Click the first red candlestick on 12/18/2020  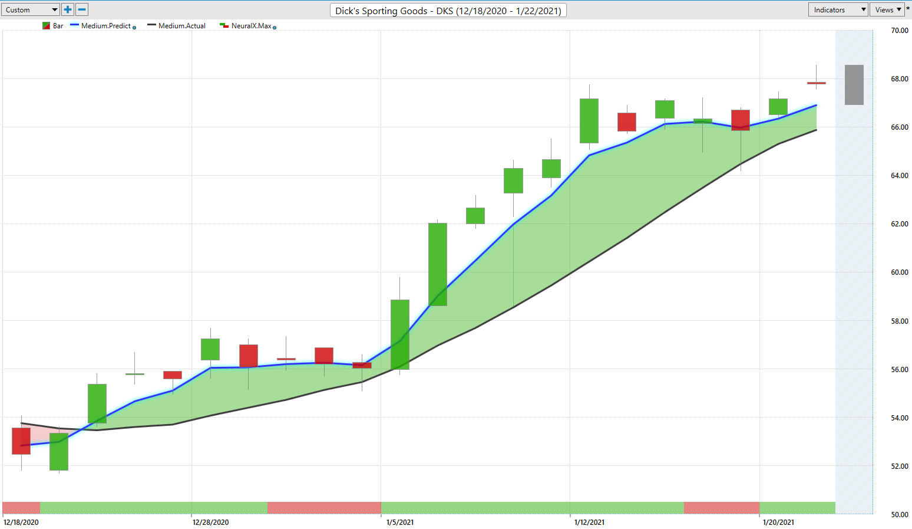(21, 441)
